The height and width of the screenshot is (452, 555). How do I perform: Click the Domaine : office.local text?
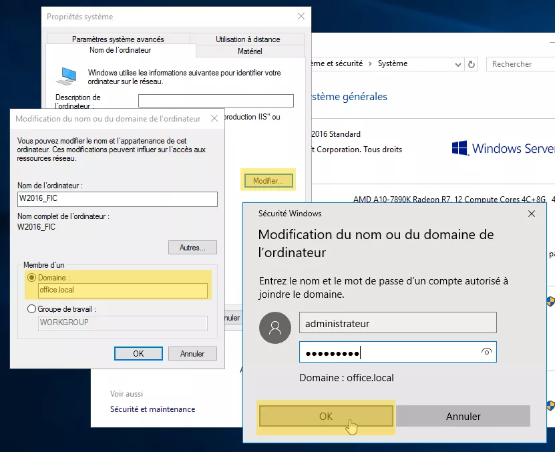(x=347, y=378)
